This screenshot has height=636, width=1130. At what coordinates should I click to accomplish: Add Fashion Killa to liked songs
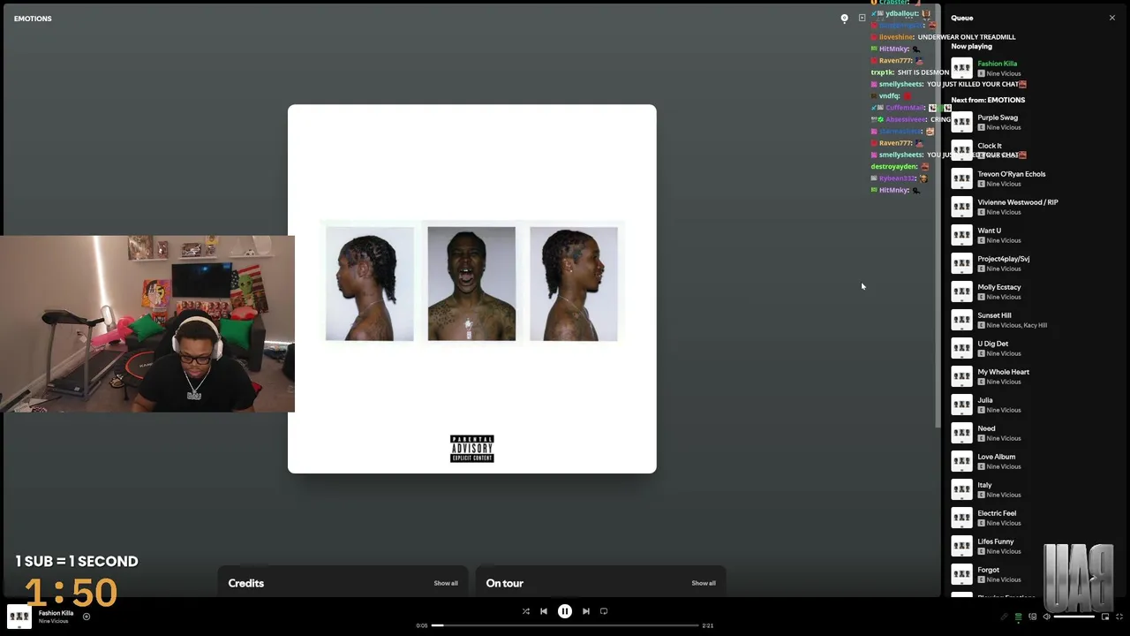click(87, 617)
